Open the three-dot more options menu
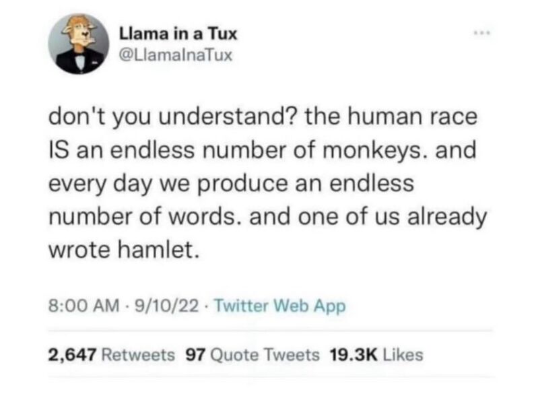 pos(481,33)
